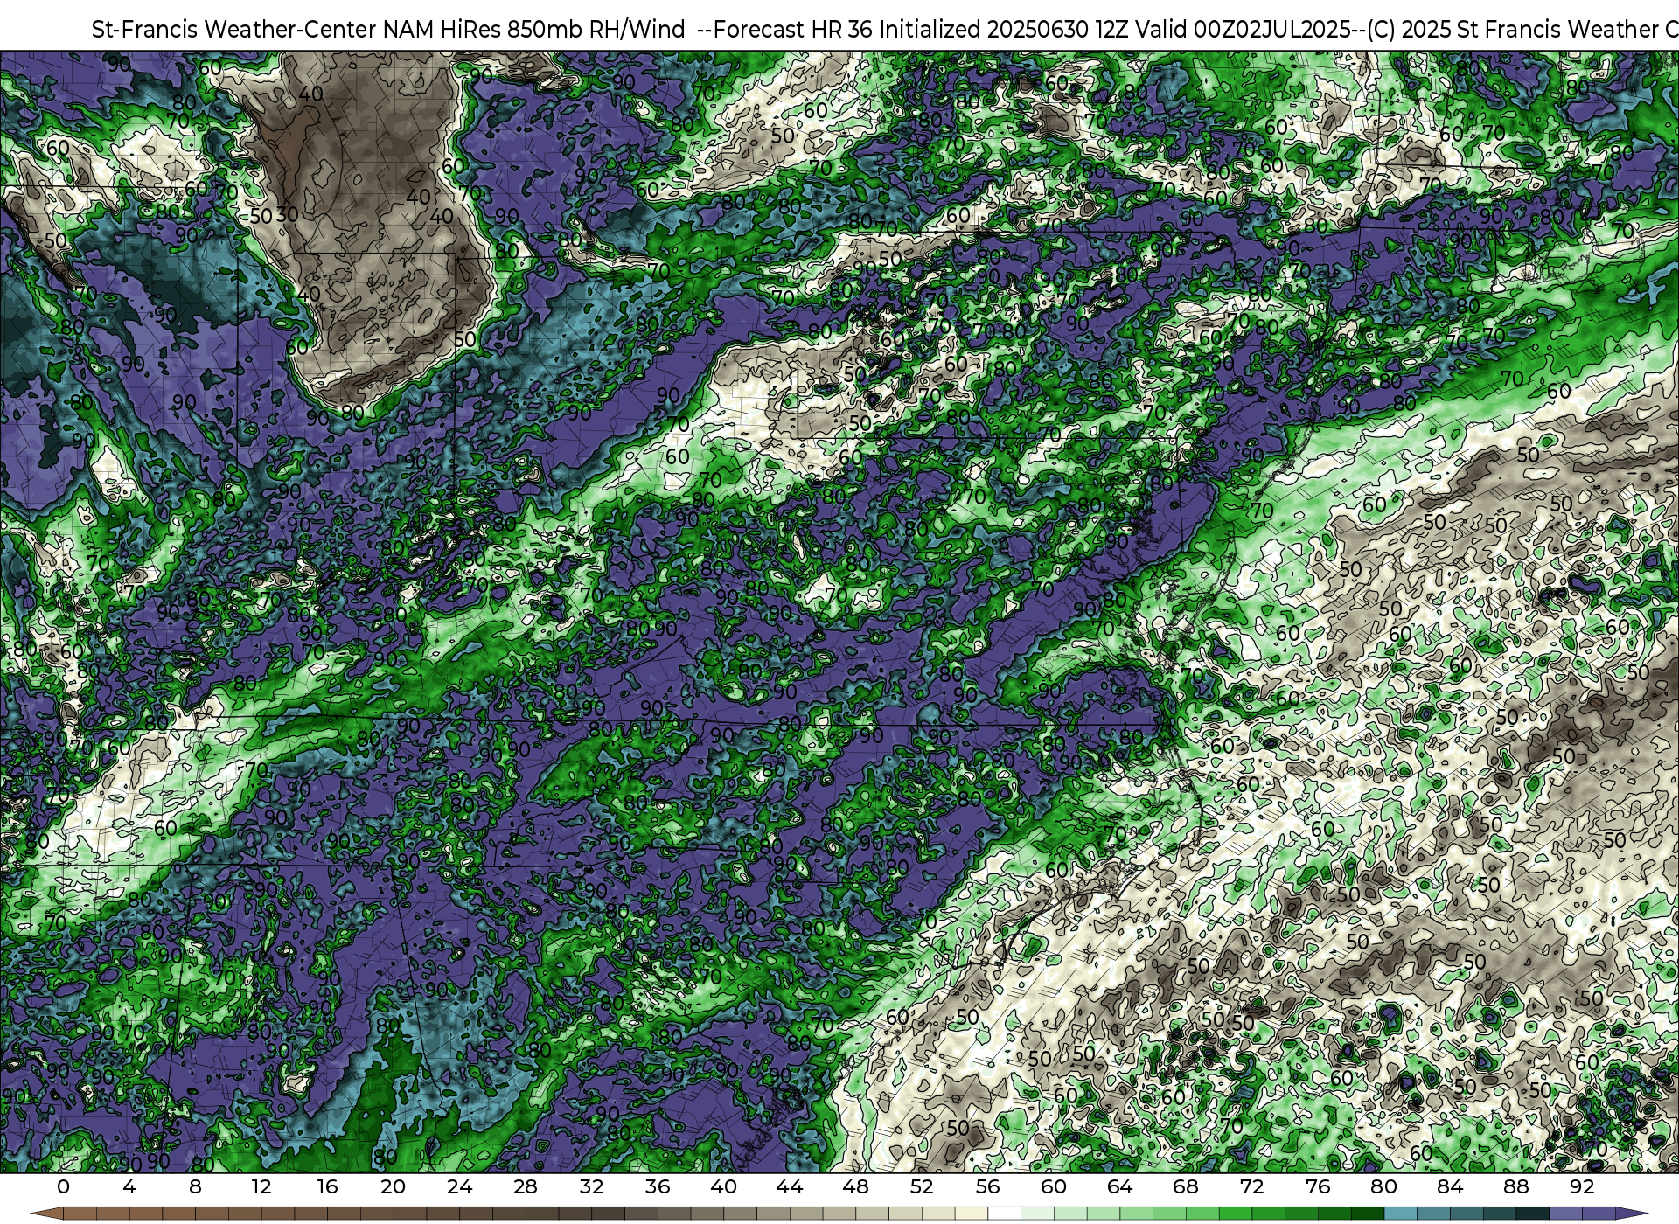1679x1224 pixels.
Task: Click the '32' color bar tick label
Action: pyautogui.click(x=591, y=1186)
